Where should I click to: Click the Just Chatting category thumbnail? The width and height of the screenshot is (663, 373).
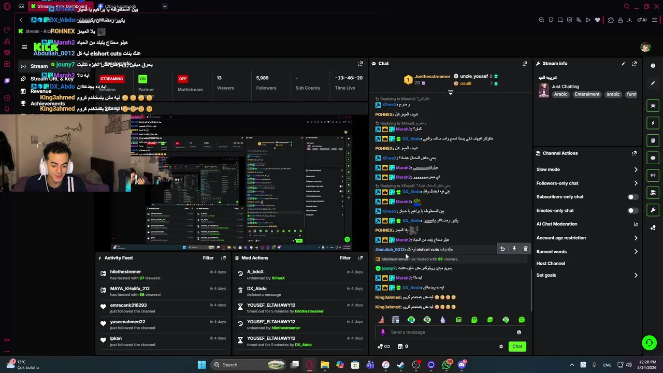tap(543, 91)
